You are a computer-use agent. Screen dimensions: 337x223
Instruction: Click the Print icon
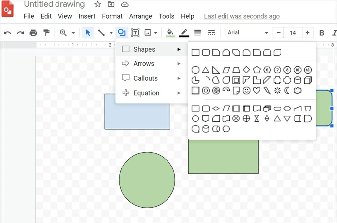pos(33,33)
